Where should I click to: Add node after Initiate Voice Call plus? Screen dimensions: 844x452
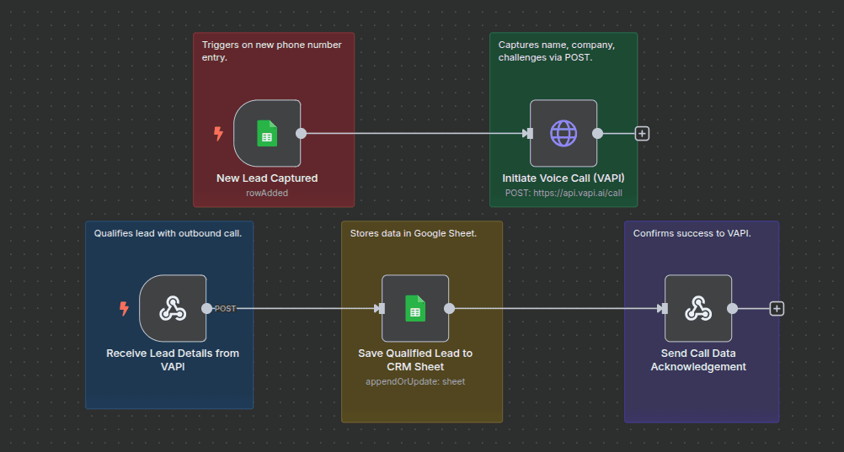(x=642, y=134)
